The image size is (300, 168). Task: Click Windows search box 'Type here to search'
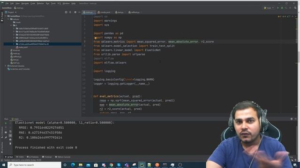34,165
